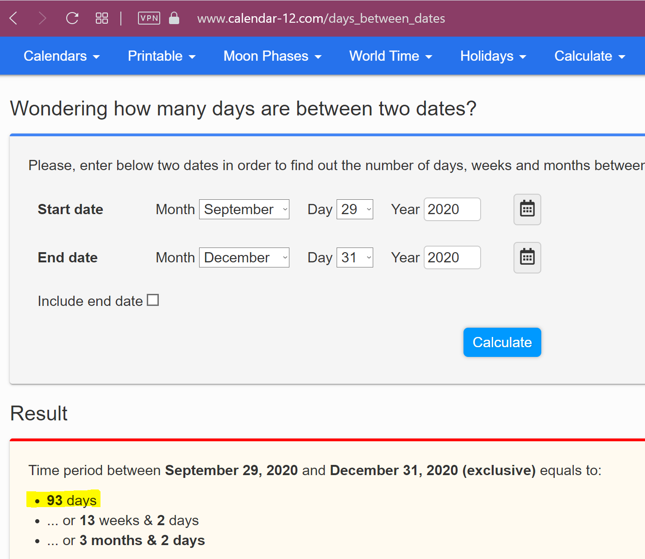Image resolution: width=645 pixels, height=559 pixels.
Task: Focus the Start date Year field
Action: (452, 210)
